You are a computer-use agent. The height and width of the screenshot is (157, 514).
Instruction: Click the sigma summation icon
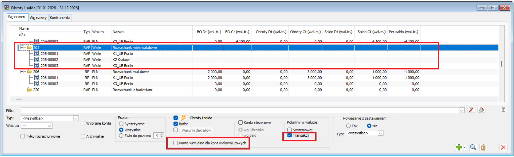click(503, 110)
